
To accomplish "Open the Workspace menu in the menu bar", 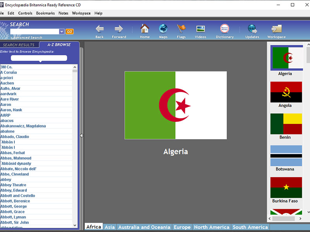I will pyautogui.click(x=81, y=13).
